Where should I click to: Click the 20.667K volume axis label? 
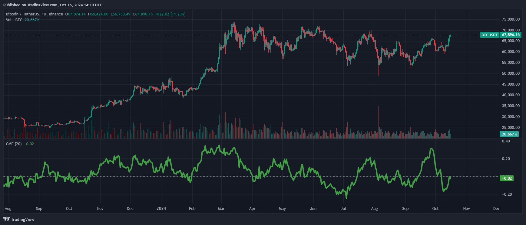pos(509,134)
